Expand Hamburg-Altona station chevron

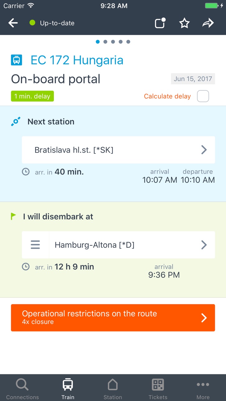tap(204, 245)
